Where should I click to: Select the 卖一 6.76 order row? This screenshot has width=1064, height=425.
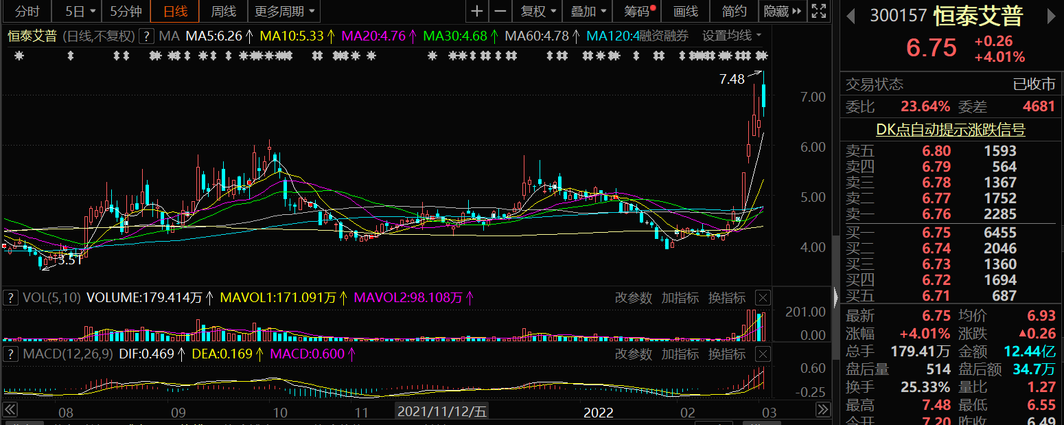click(x=951, y=214)
